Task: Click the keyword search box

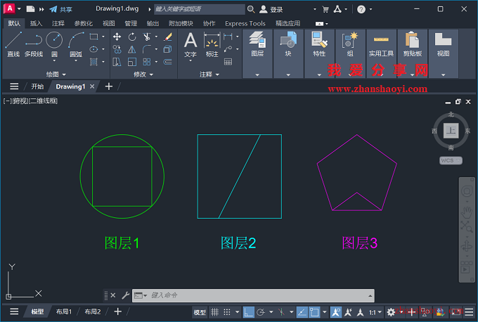Action: [200, 9]
